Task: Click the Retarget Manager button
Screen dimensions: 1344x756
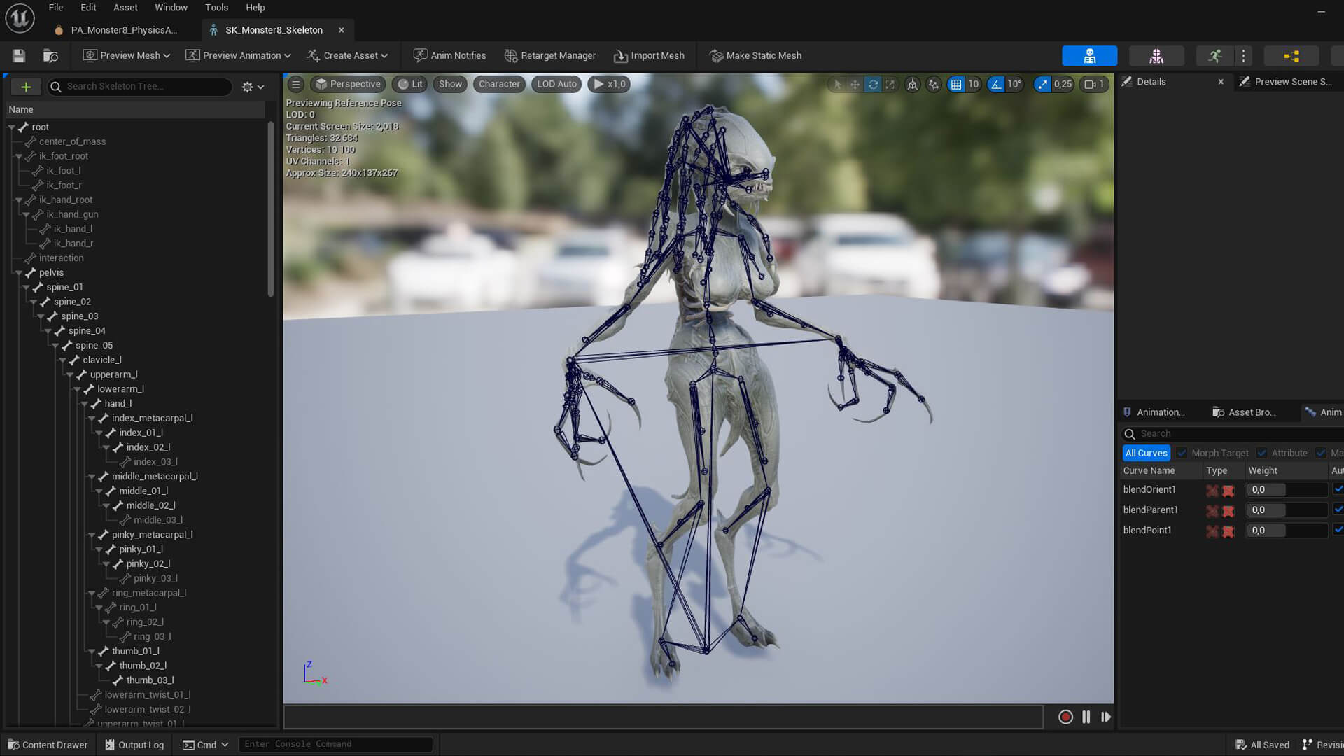Action: [550, 55]
